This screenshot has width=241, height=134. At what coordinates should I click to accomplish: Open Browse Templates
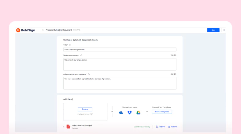[162, 112]
